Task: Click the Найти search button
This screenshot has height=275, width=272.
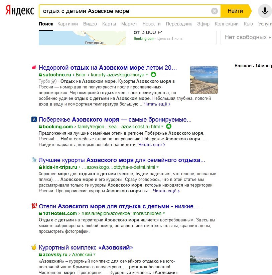Action: tap(236, 11)
